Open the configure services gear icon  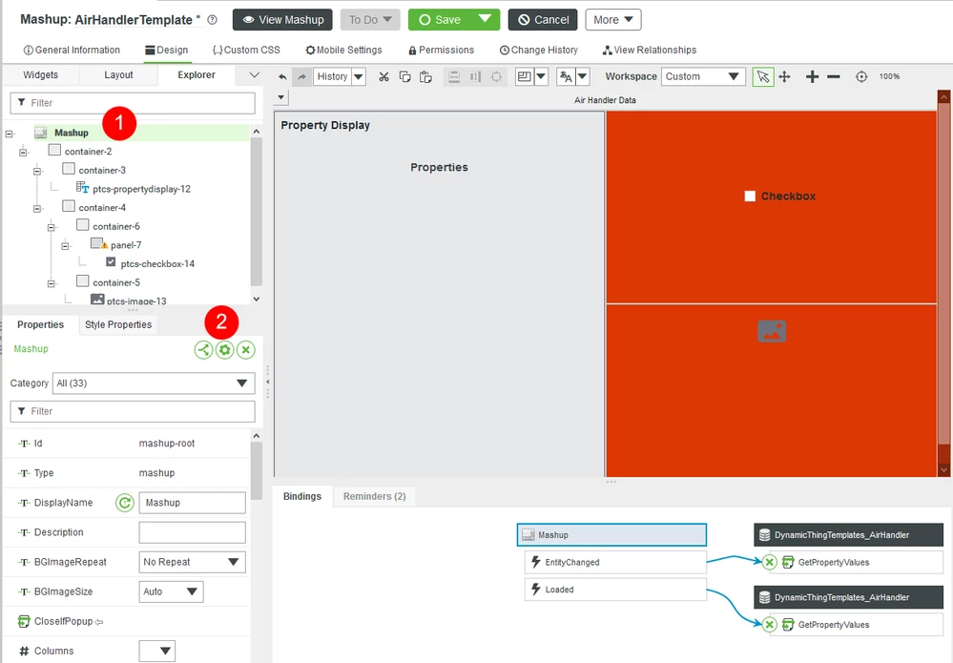point(225,350)
